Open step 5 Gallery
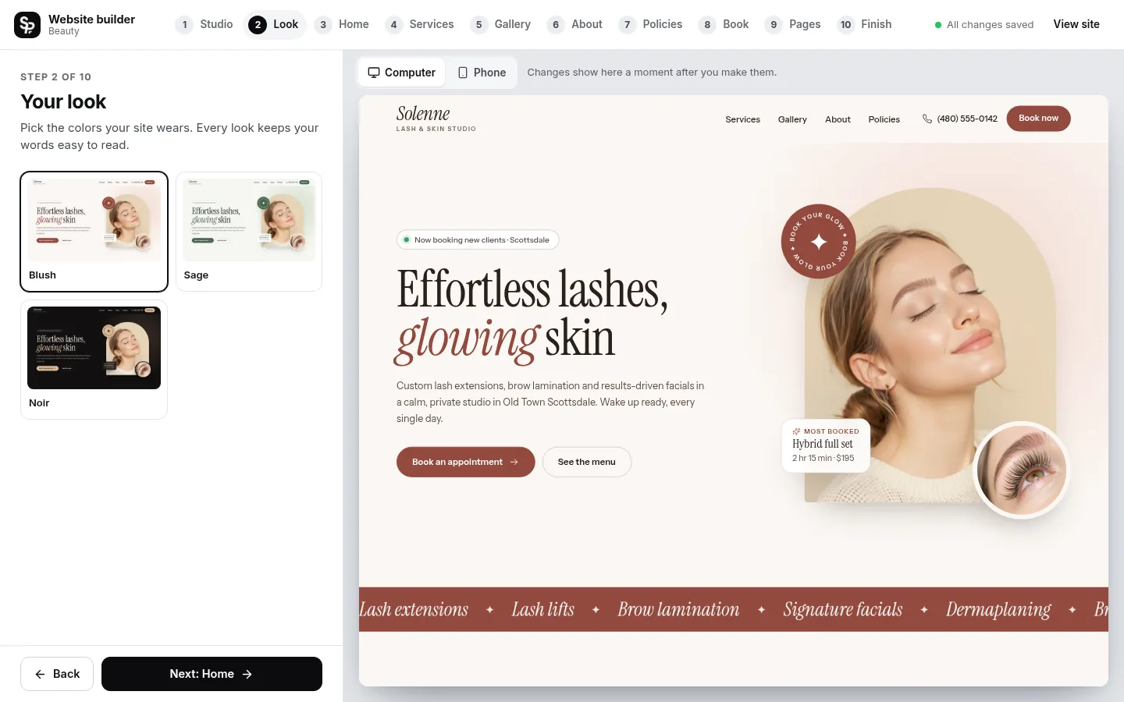Image resolution: width=1124 pixels, height=702 pixels. (502, 24)
